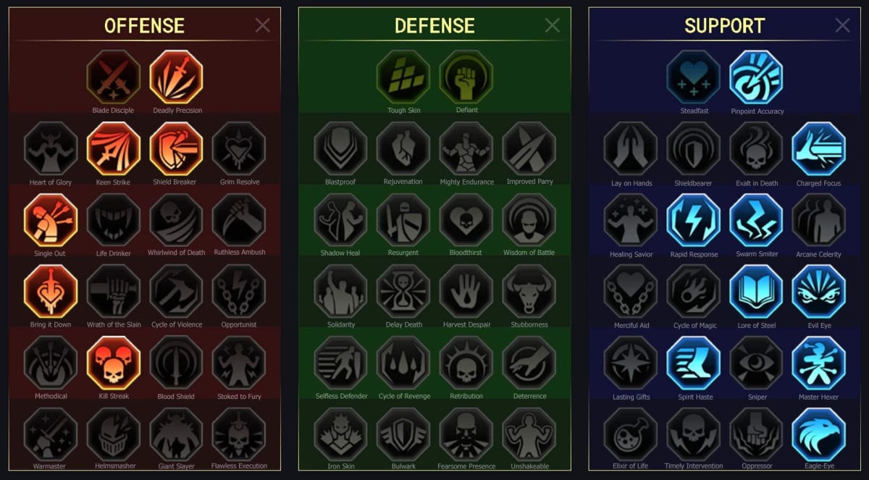Select the Blade Disciple mastery icon
Viewport: 869px width, 480px height.
(113, 77)
